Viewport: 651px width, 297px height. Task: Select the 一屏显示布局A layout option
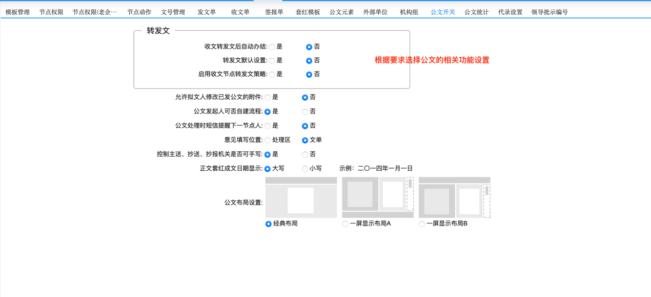pyautogui.click(x=344, y=223)
